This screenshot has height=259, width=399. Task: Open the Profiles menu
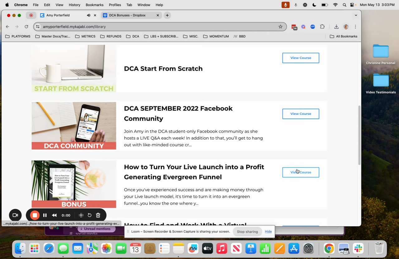[115, 5]
